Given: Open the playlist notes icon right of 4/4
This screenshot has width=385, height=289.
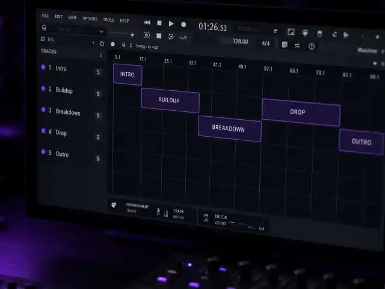Looking at the screenshot, I should pos(285,45).
